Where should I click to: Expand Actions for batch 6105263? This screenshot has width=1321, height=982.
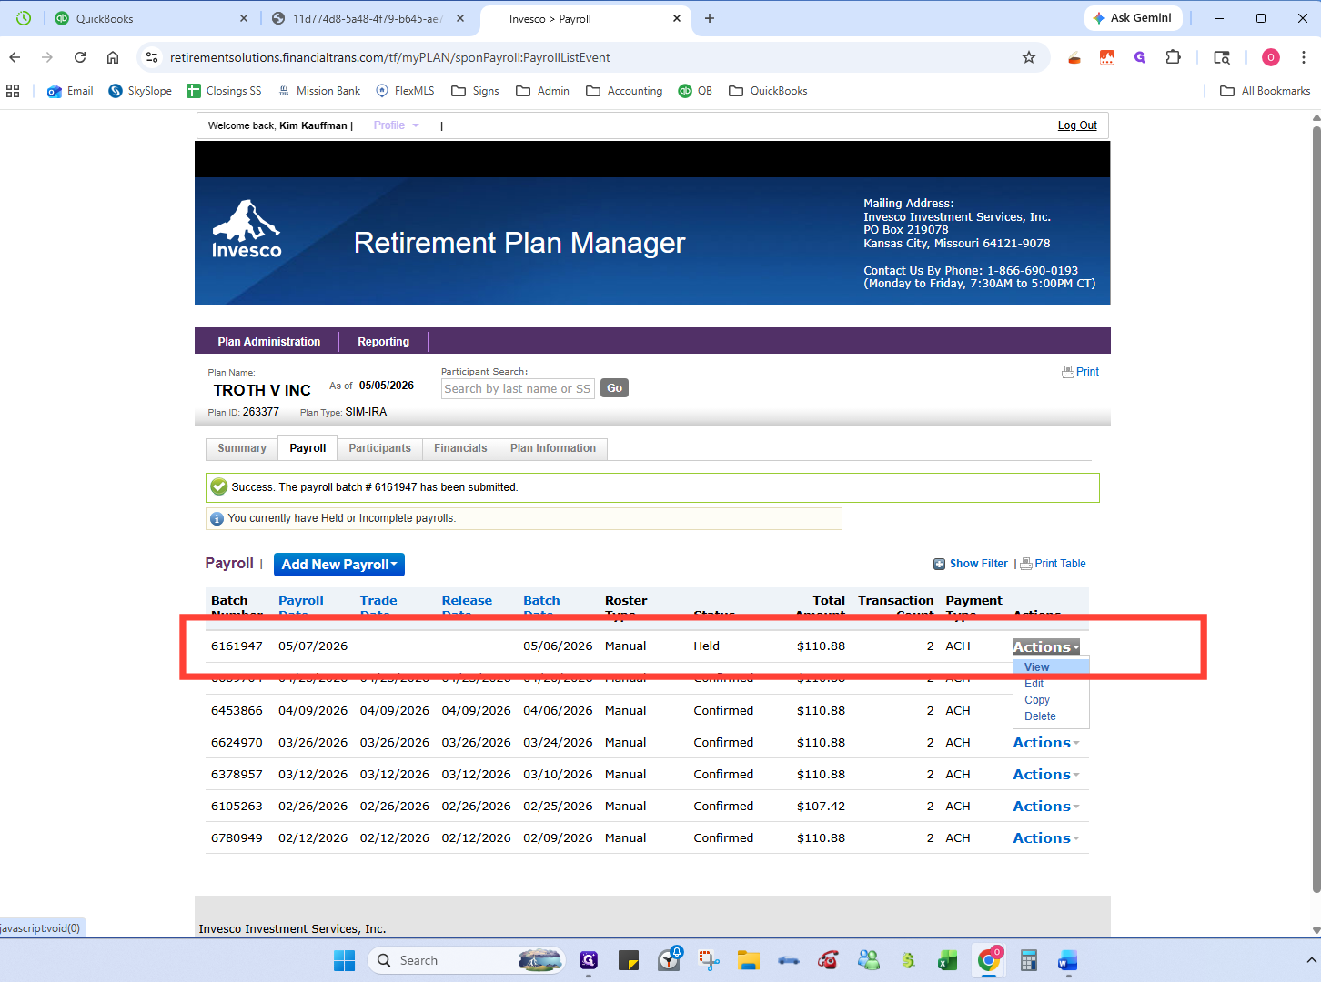coord(1046,807)
